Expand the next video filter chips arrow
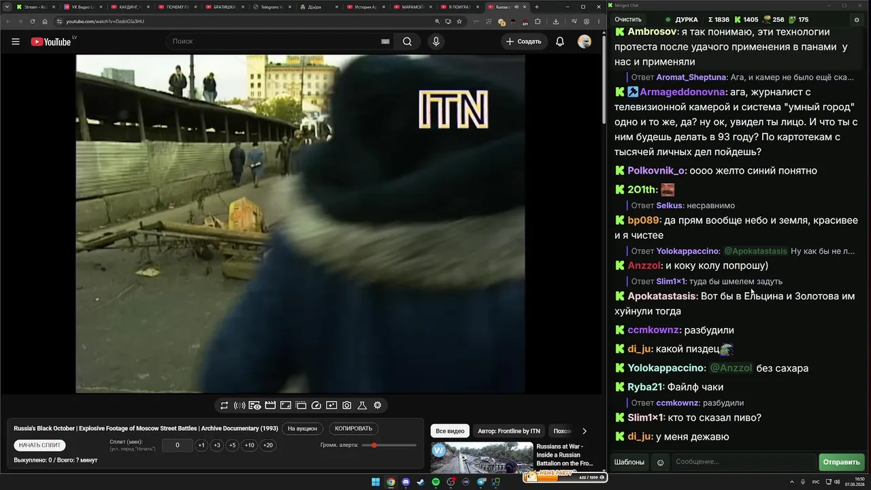This screenshot has height=490, width=871. pos(584,431)
